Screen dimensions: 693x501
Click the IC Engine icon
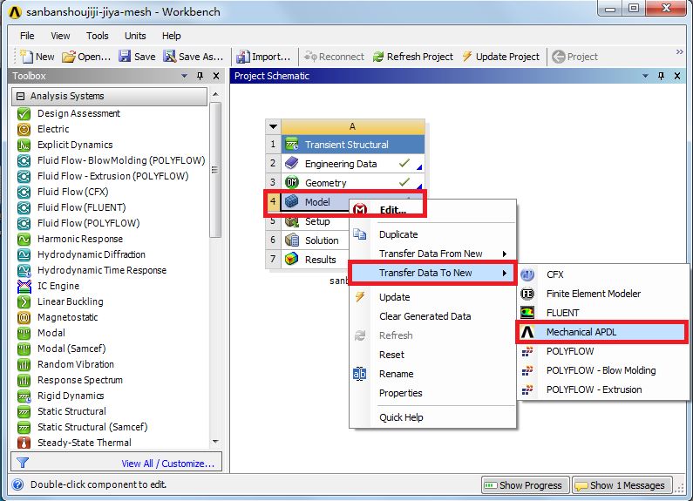pos(24,287)
